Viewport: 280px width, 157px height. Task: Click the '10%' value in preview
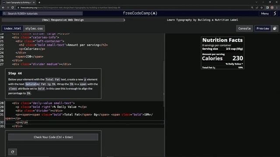coord(241,68)
